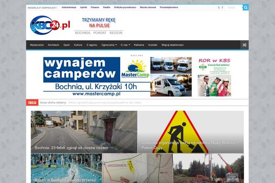Open article about 23-latek zginął od ciosów nożem
The image size is (275, 183).
84,132
